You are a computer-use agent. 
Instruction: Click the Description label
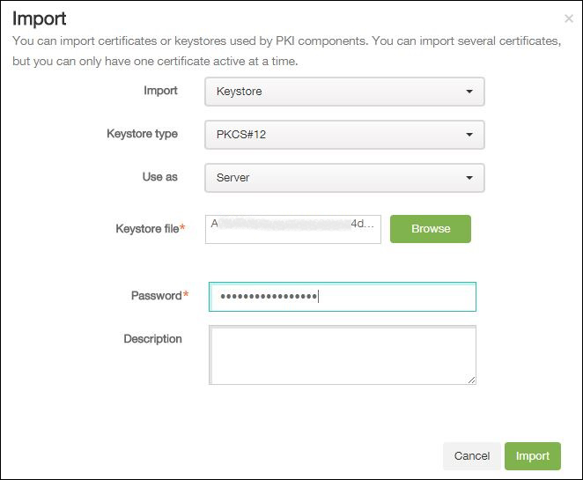tap(152, 339)
